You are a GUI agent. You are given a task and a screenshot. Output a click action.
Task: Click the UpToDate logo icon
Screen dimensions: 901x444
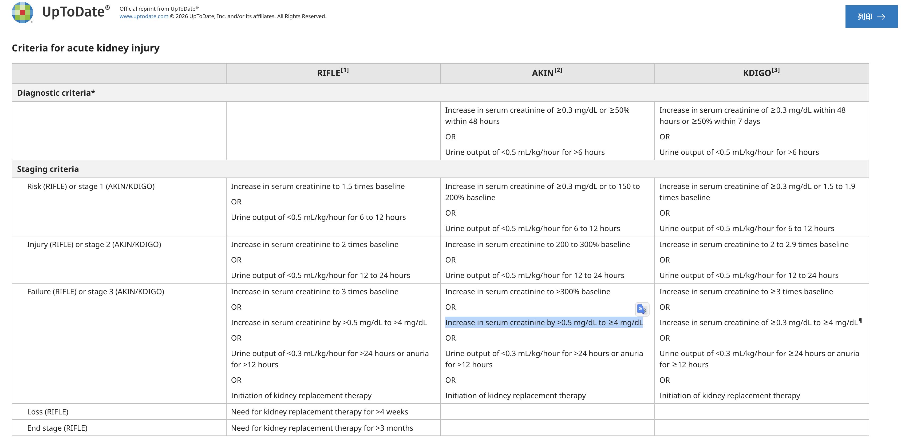click(x=22, y=12)
